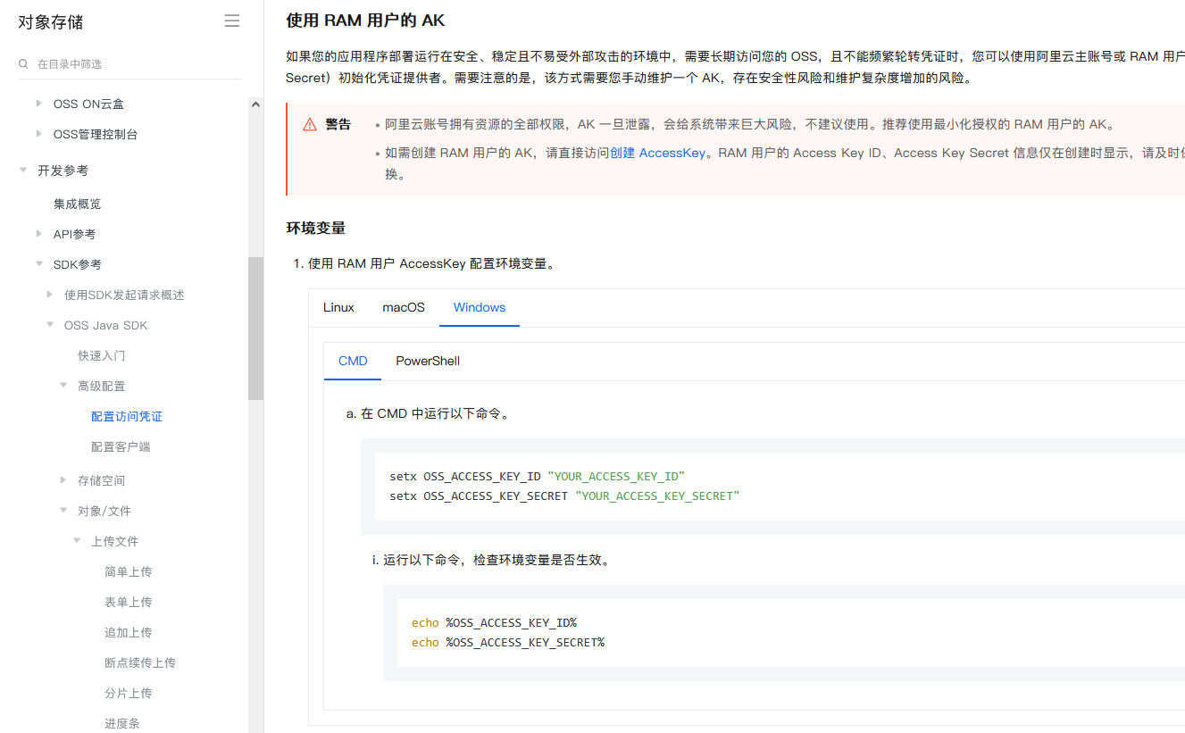Open the 追加上传 page
Image resolution: width=1185 pixels, height=733 pixels.
(128, 632)
